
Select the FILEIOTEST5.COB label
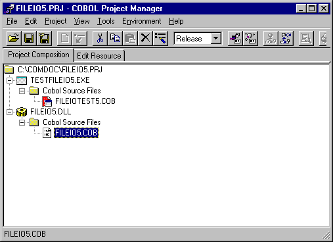(x=85, y=101)
